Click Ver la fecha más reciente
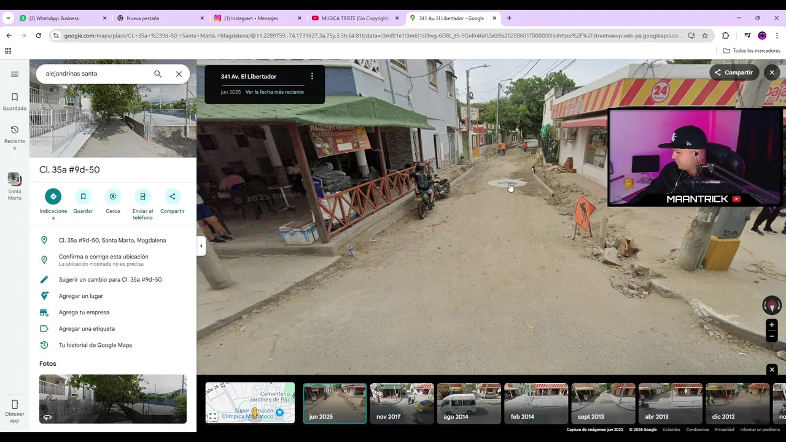The image size is (786, 442). [274, 92]
